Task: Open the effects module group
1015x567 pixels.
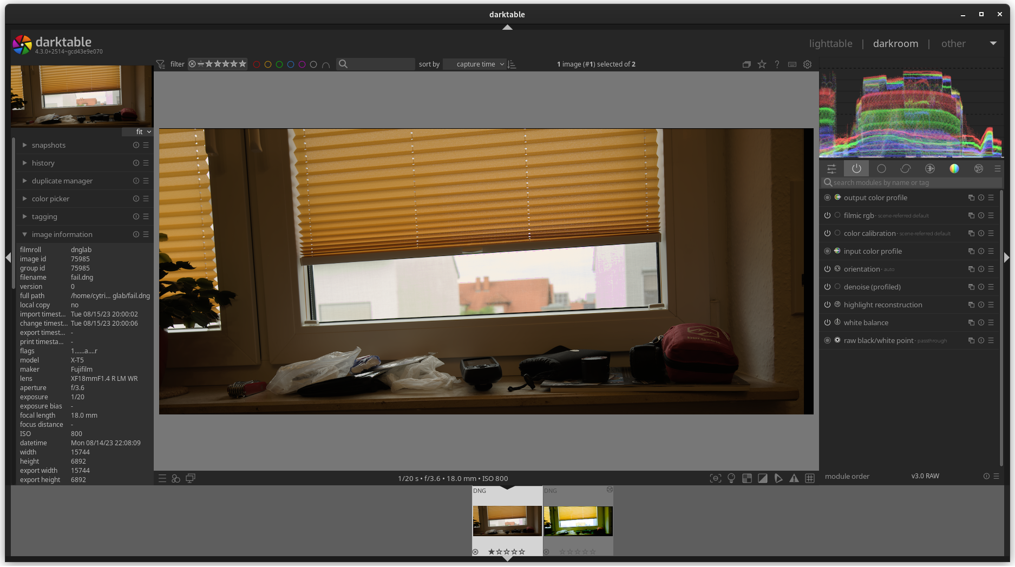Action: (x=978, y=169)
